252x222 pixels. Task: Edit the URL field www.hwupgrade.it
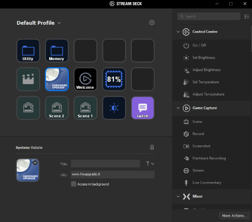click(x=113, y=174)
